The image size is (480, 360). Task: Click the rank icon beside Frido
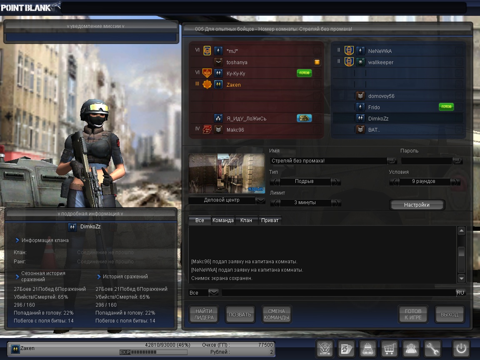point(360,107)
